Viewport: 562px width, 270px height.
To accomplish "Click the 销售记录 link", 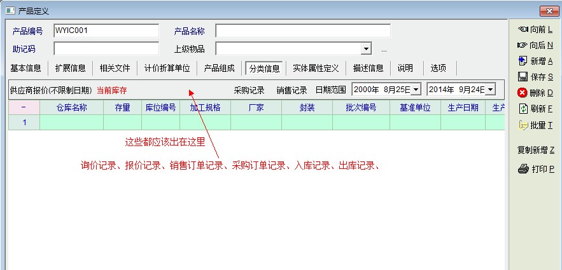I will pos(292,90).
